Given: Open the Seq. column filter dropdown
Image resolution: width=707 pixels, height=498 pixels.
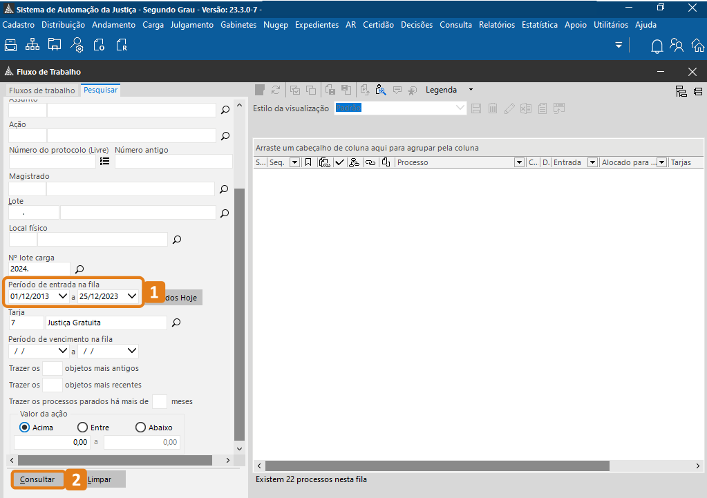Looking at the screenshot, I should (x=294, y=162).
